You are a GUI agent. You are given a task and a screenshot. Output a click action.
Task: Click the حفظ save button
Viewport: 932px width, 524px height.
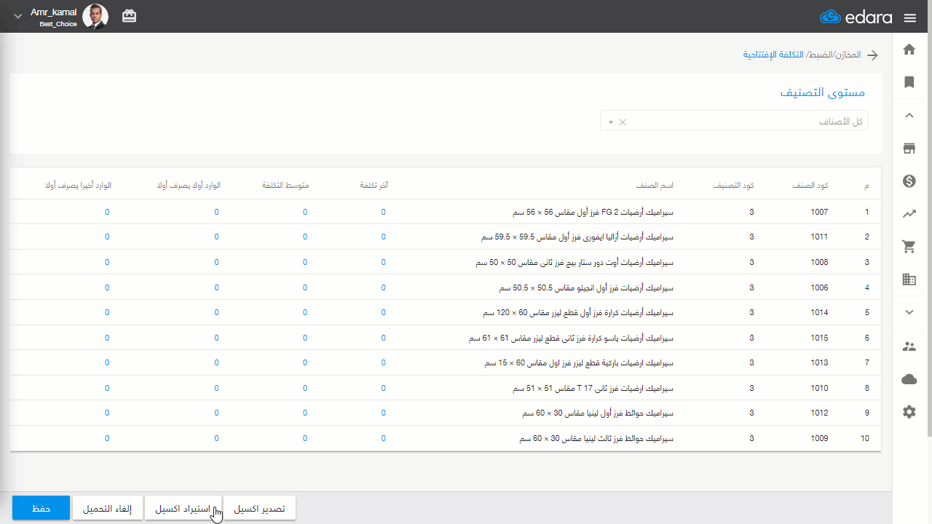point(41,508)
